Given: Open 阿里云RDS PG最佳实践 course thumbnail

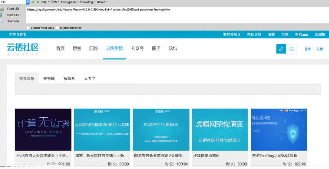Looking at the screenshot, I should [x=161, y=130].
